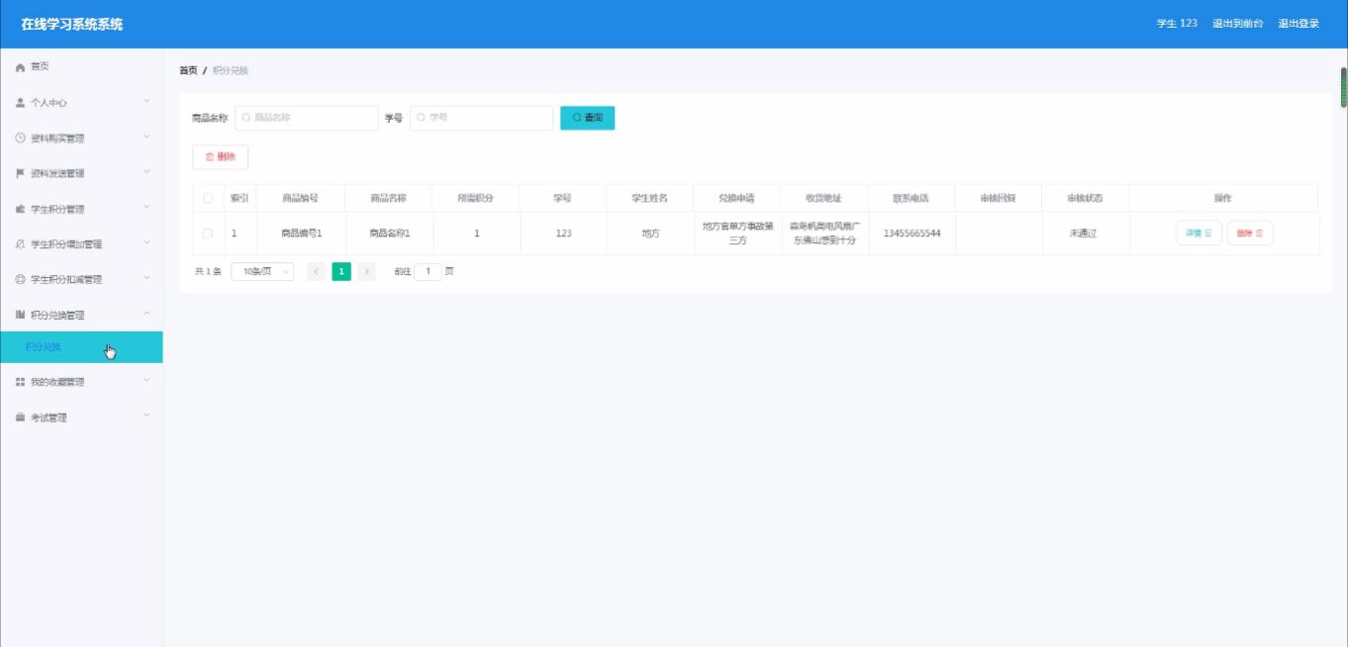
Task: Expand the 学生积分扣减管理 menu chevron
Action: pos(146,278)
